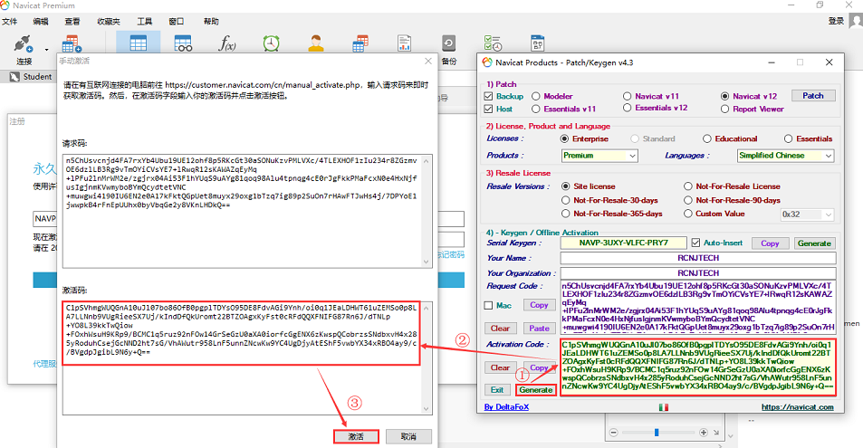Image resolution: width=863 pixels, height=448 pixels.
Task: Open the 收藏夹 menu
Action: [x=109, y=22]
